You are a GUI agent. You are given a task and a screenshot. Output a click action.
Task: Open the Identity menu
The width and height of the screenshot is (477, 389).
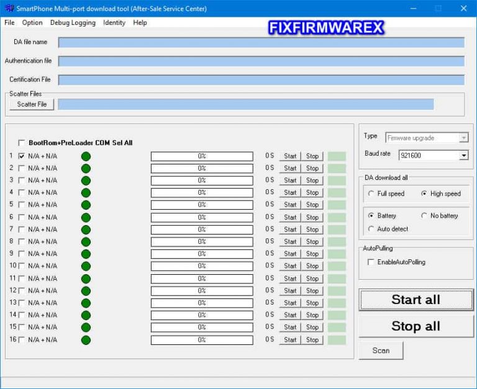pyautogui.click(x=114, y=22)
